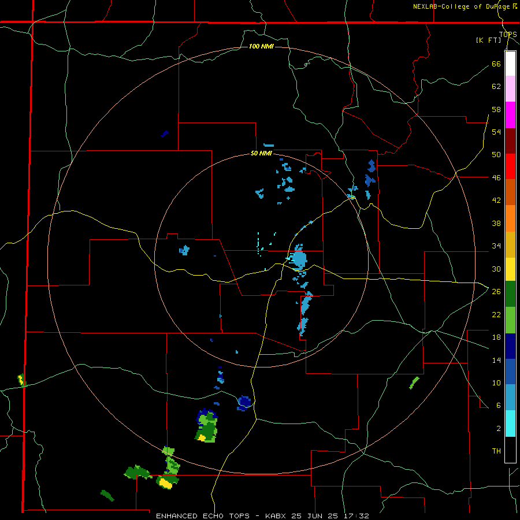The width and height of the screenshot is (520, 520).
Task: Click the light pink legend color band
Action: [510, 89]
